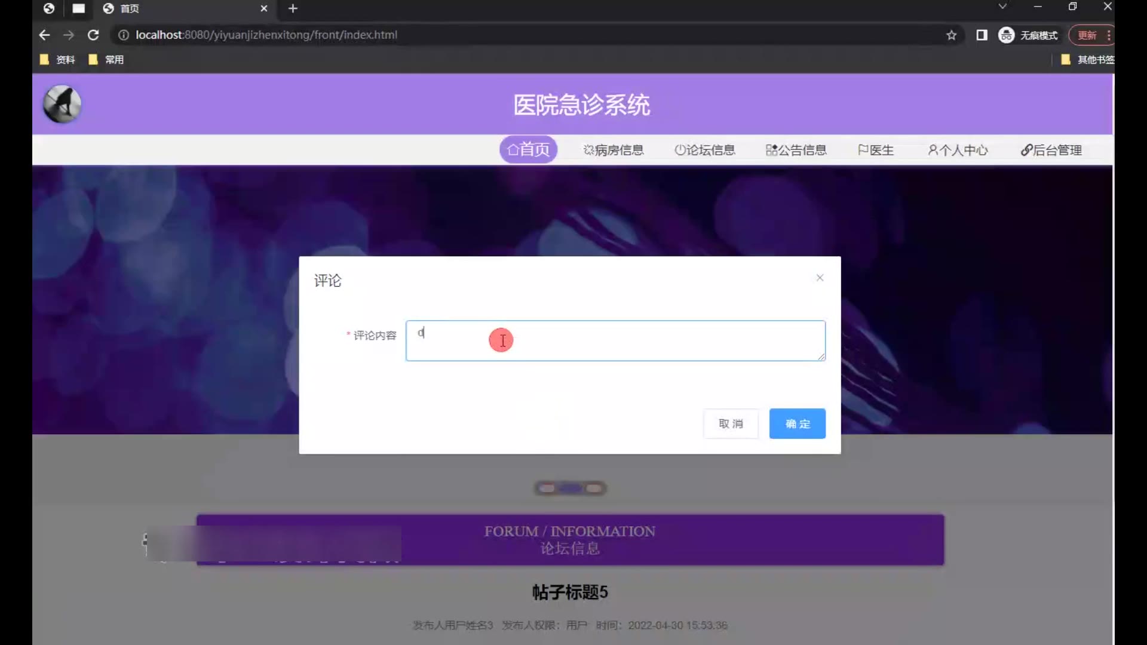
Task: Open the 论坛信息 menu item
Action: pyautogui.click(x=705, y=150)
